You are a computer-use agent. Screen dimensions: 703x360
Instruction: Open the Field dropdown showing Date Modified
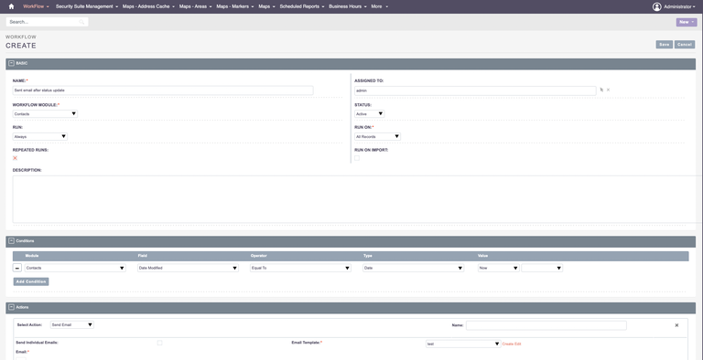[188, 268]
